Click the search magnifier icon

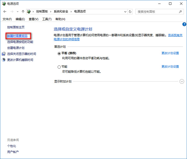pyautogui.click(x=180, y=12)
